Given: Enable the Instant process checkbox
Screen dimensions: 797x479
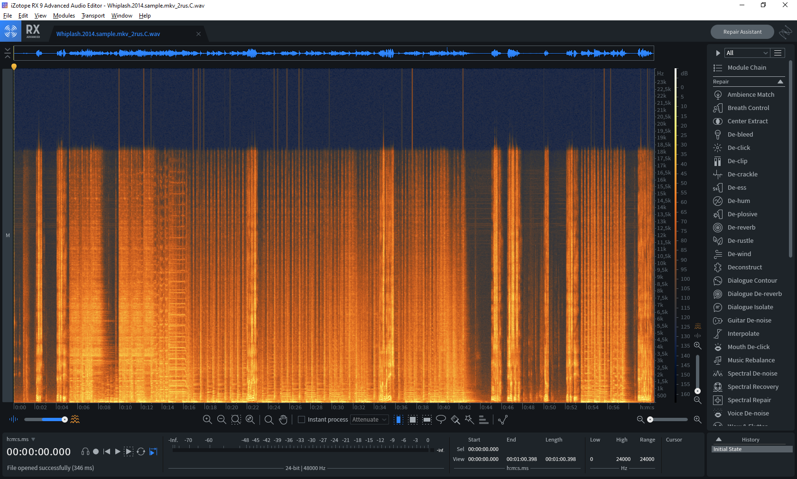Looking at the screenshot, I should click(x=301, y=419).
